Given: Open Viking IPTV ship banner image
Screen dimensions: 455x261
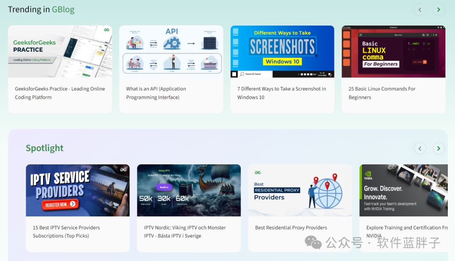Looking at the screenshot, I should coord(189,190).
